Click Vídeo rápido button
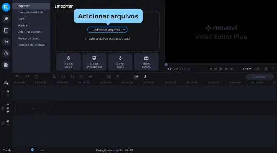Viewport: 277px width, 153px height. tap(146, 62)
